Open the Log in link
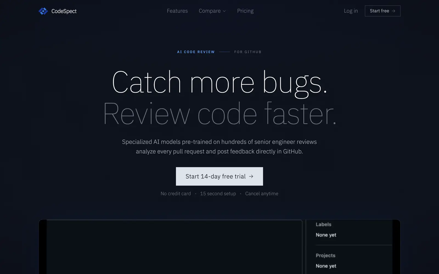This screenshot has height=274, width=439. pyautogui.click(x=351, y=11)
